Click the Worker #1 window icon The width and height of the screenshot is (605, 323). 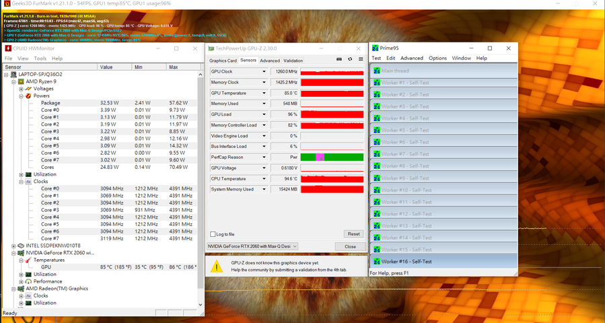[x=377, y=83]
